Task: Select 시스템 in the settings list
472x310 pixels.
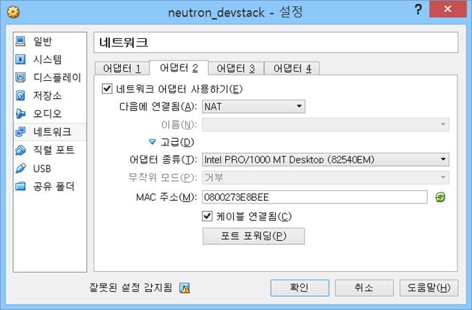Action: pos(48,60)
